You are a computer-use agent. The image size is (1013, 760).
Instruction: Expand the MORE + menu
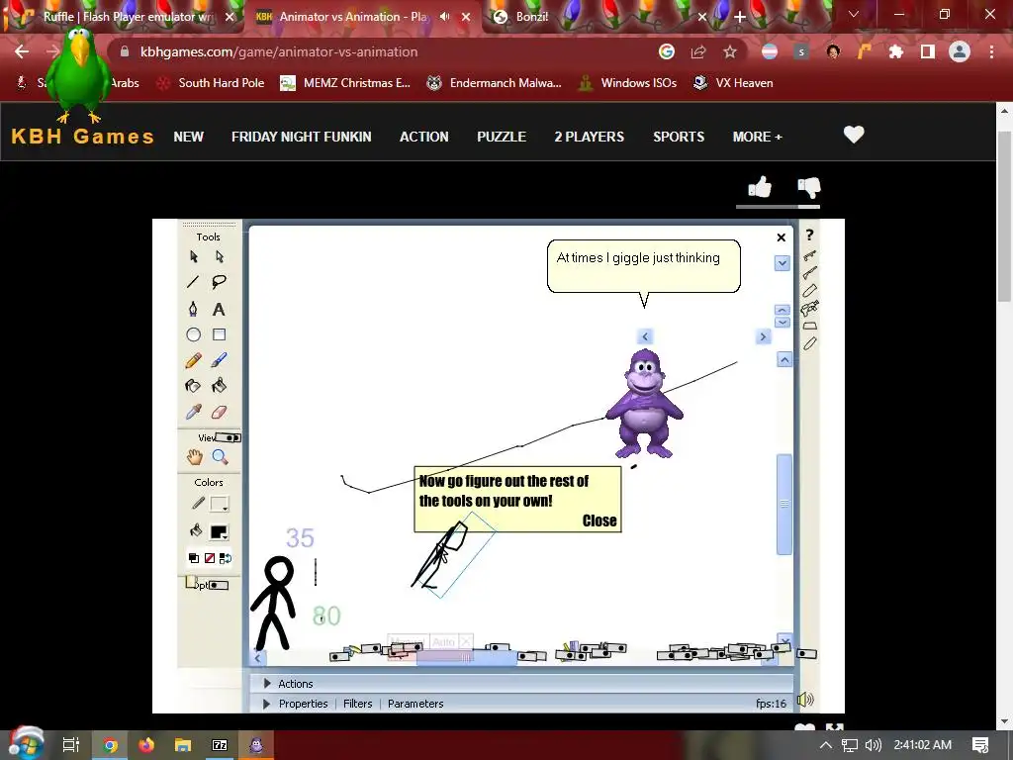click(757, 137)
